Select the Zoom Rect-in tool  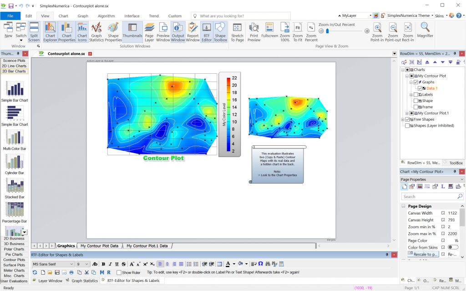click(x=408, y=32)
